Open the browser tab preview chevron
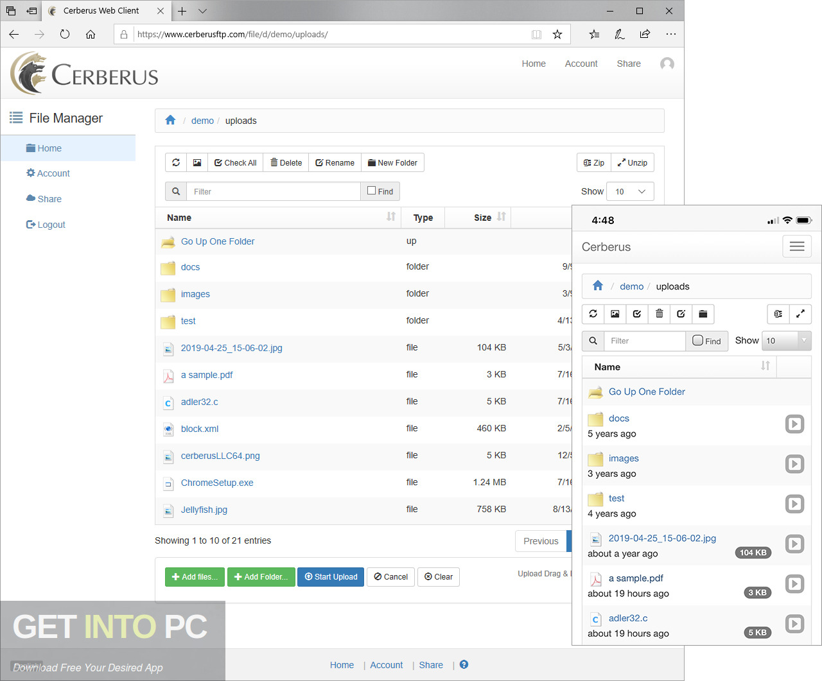The image size is (822, 681). tap(203, 11)
